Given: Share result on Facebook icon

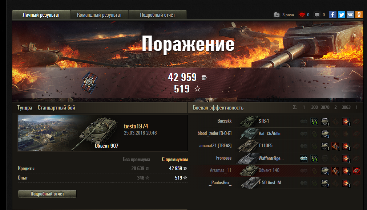Looking at the screenshot, I should point(332,15).
